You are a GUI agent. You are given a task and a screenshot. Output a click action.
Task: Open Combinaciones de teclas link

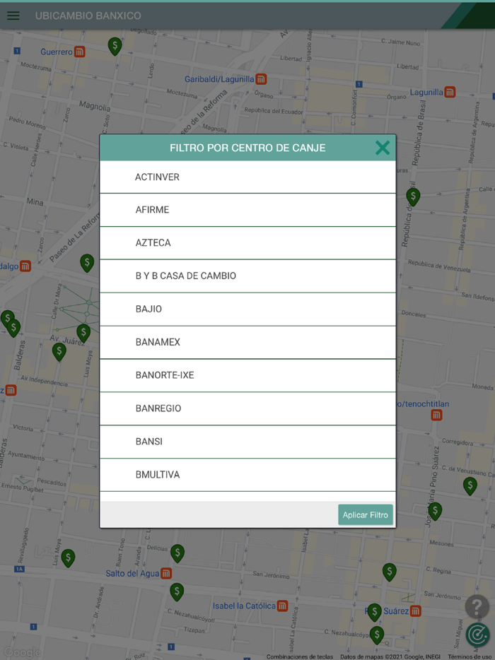click(300, 656)
